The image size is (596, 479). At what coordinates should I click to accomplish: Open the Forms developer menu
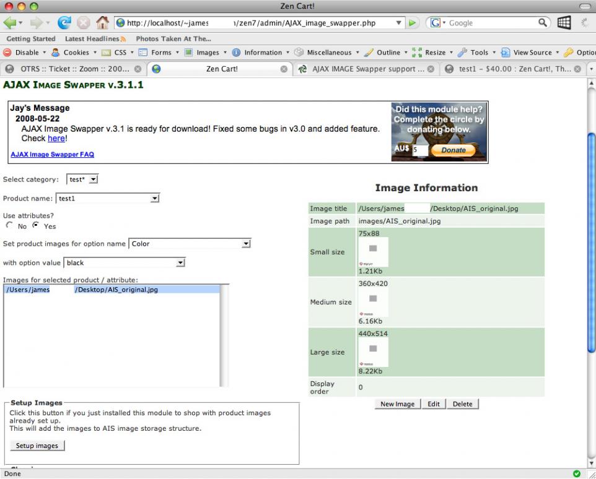tap(159, 53)
